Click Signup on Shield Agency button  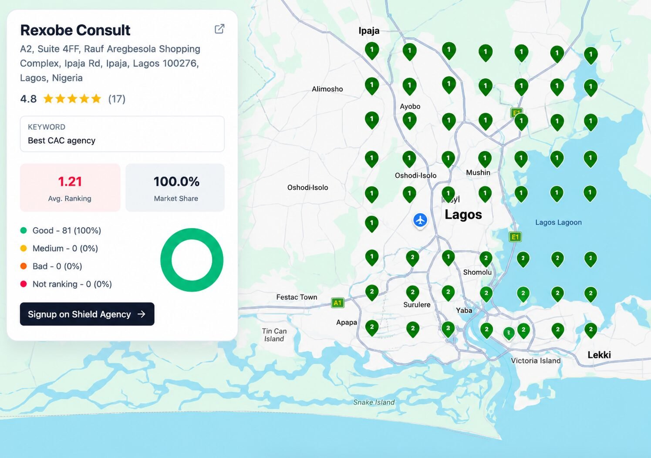click(87, 314)
